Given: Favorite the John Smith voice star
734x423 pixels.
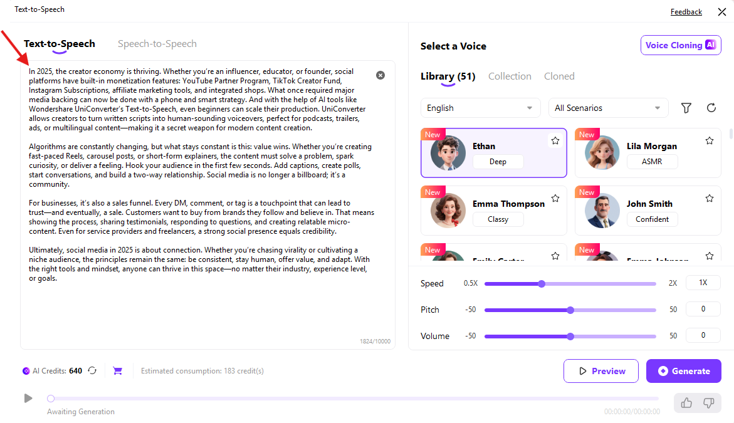Looking at the screenshot, I should coord(709,199).
